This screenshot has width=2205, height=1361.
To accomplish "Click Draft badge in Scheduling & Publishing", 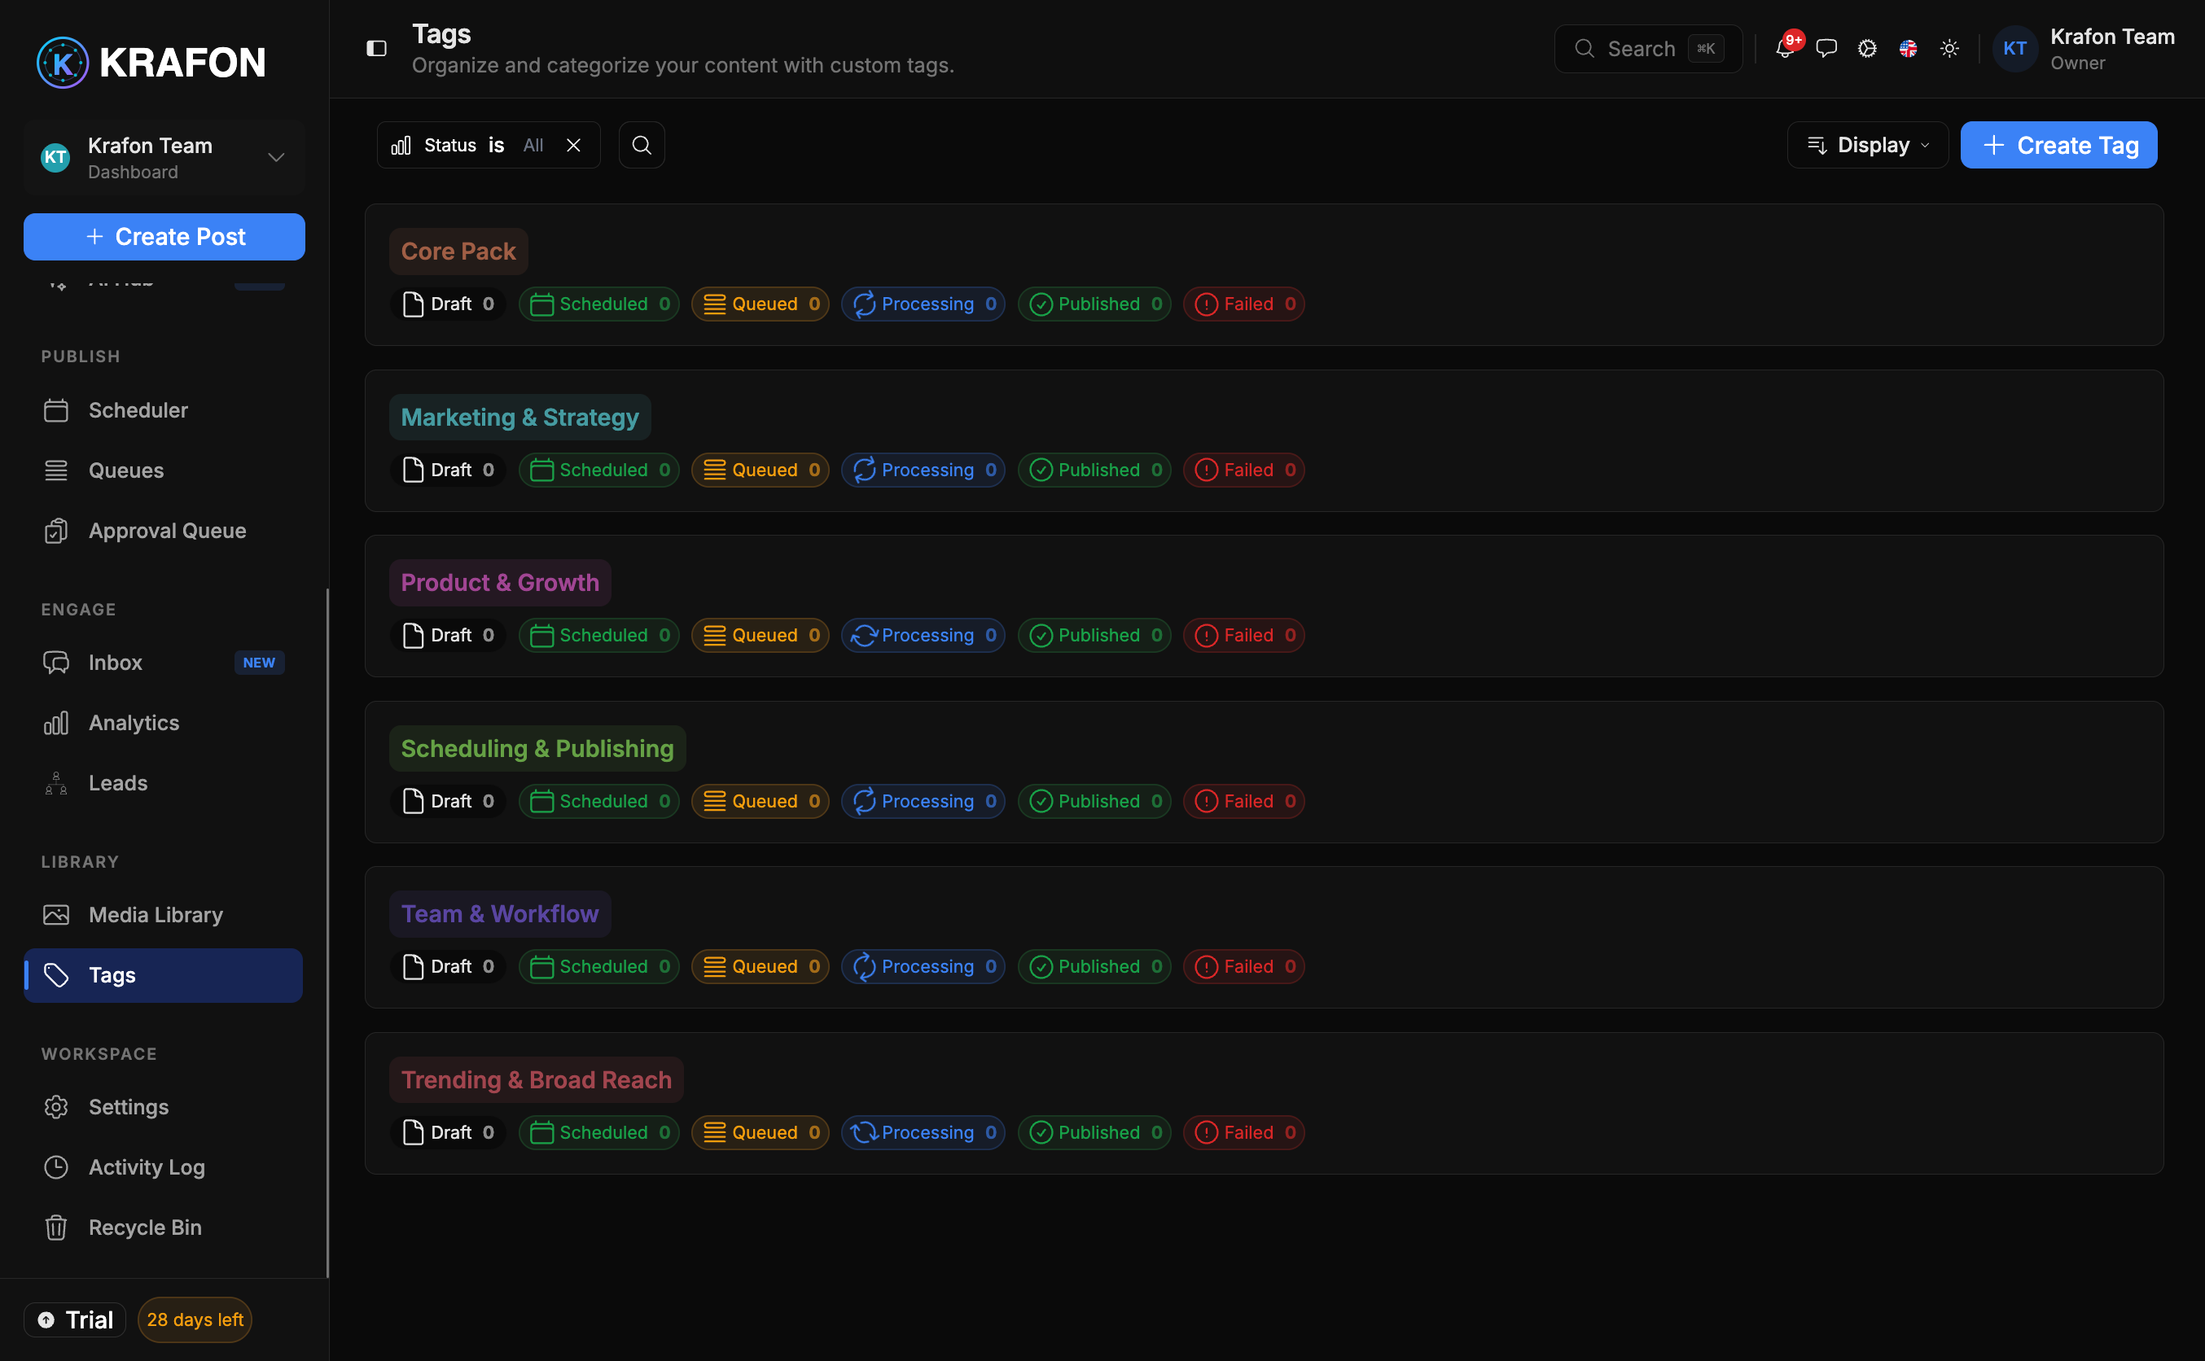I will pos(448,801).
